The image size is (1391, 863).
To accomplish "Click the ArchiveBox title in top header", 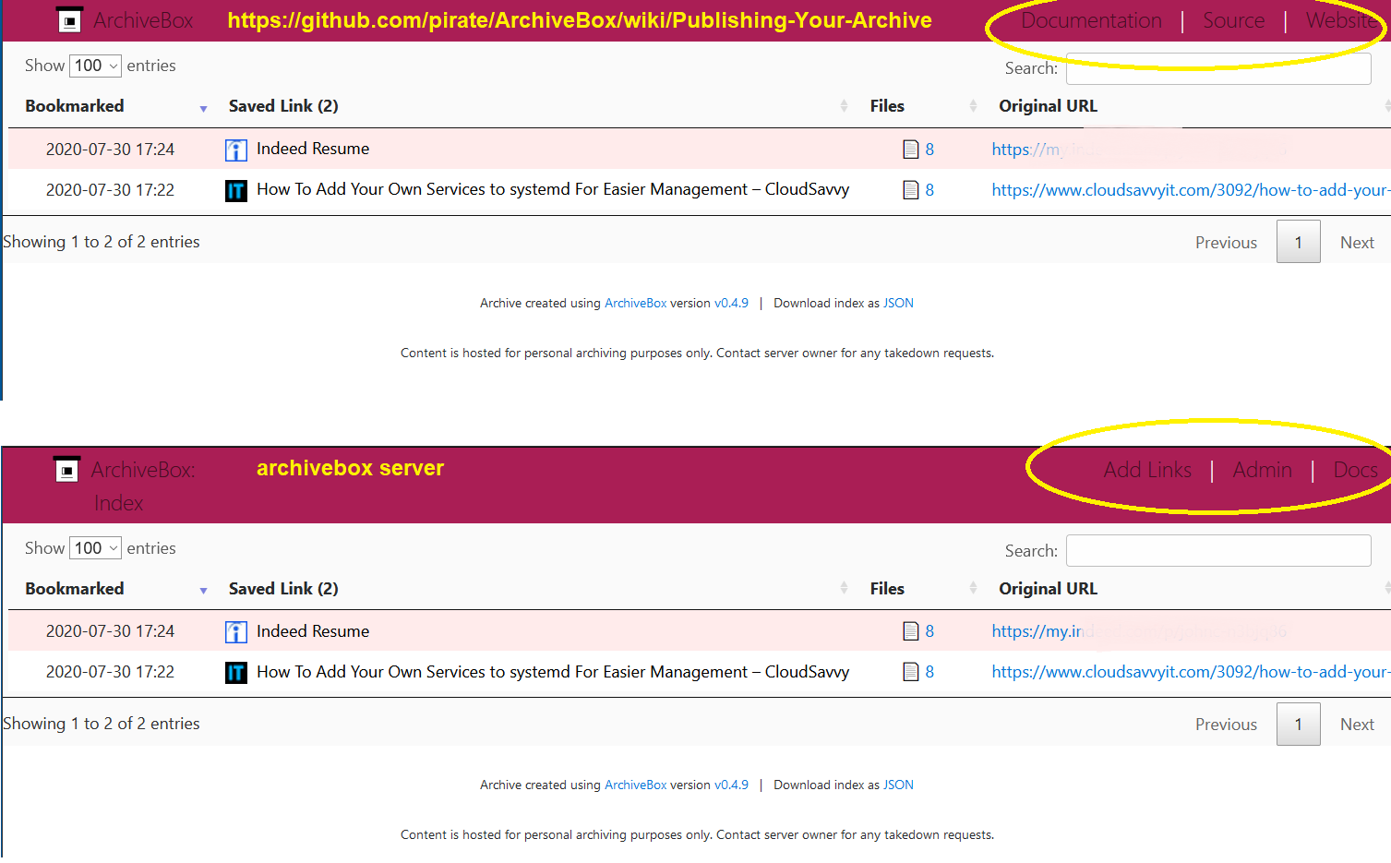I will [x=143, y=20].
